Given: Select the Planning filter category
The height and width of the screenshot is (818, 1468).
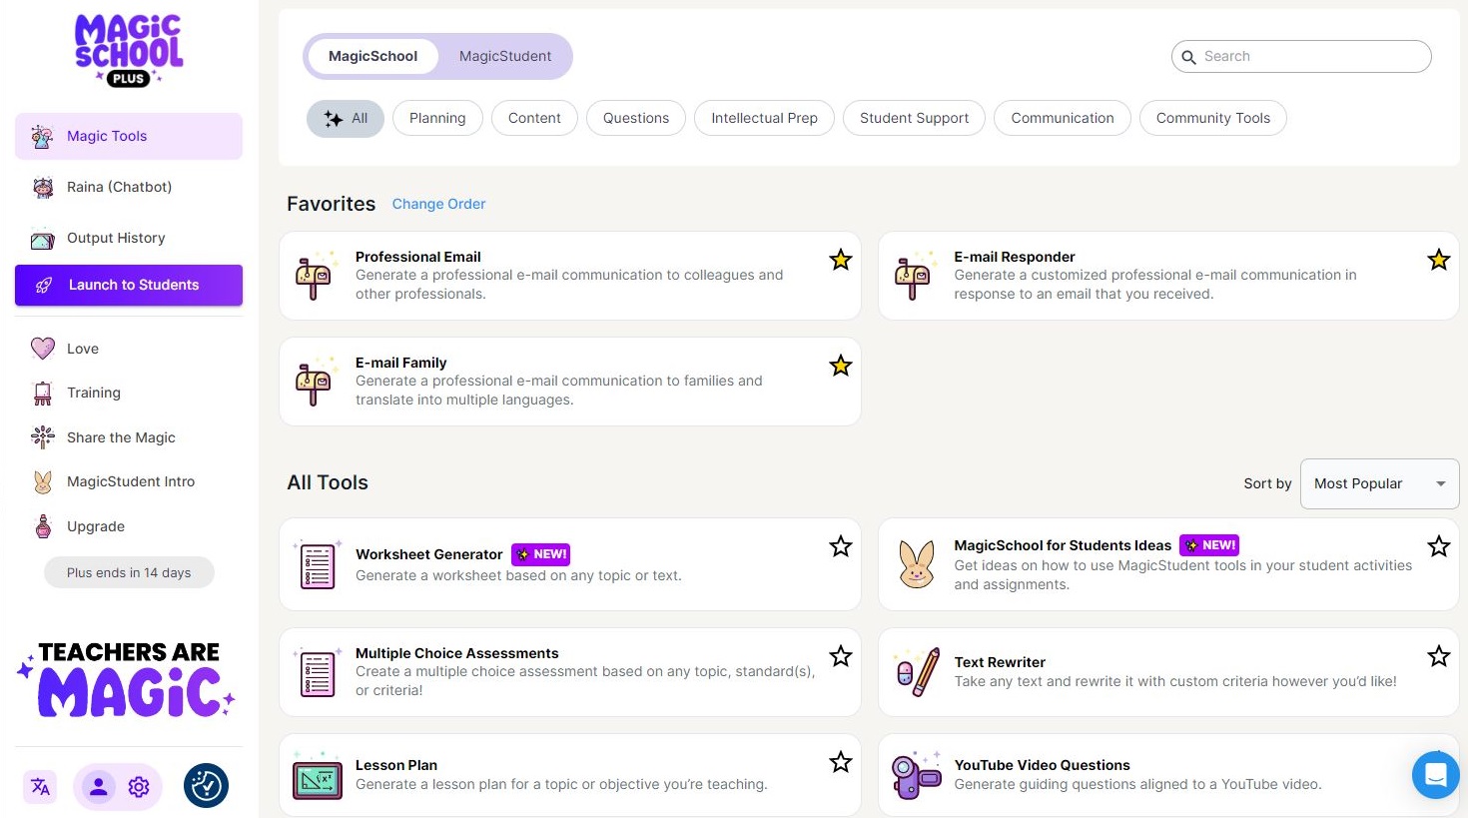Looking at the screenshot, I should coord(437,118).
